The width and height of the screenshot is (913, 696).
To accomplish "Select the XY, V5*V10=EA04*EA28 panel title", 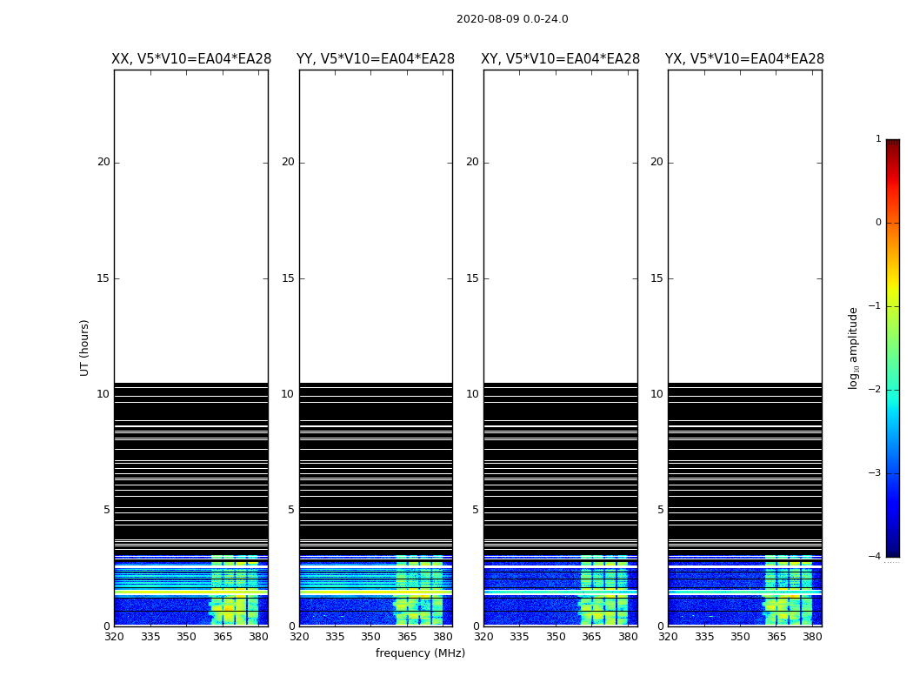I will coord(560,59).
